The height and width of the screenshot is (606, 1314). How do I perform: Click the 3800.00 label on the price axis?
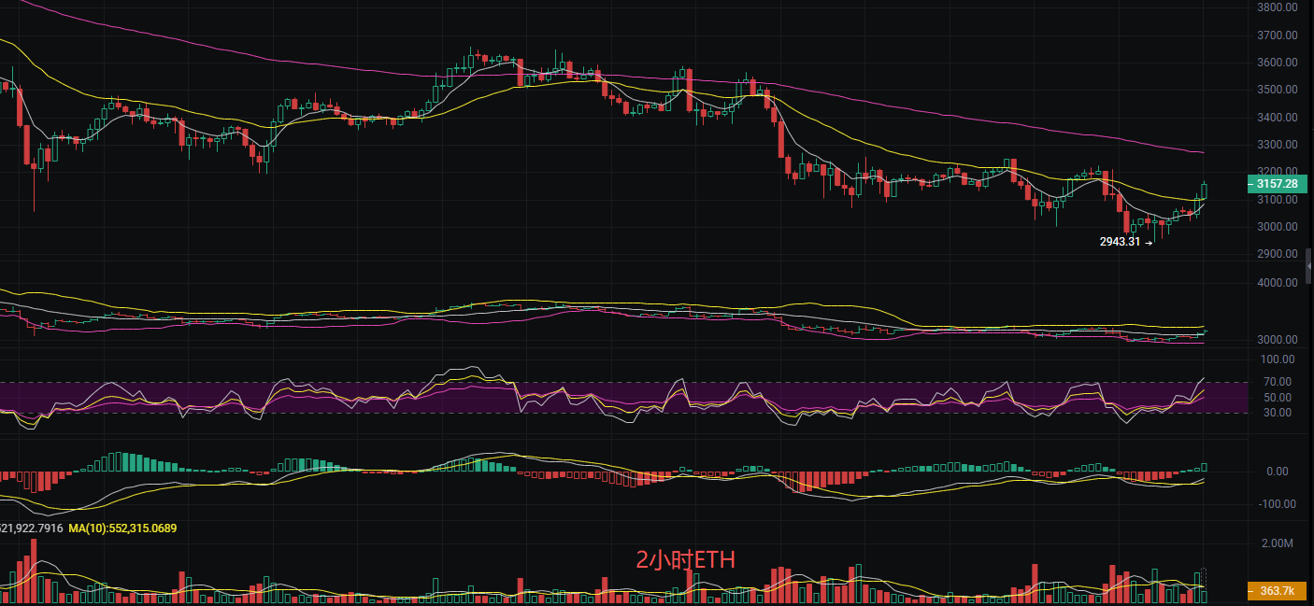coord(1277,7)
